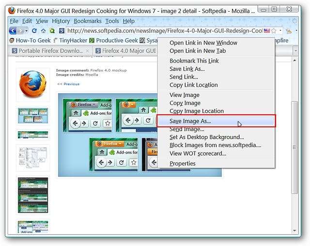Click the << Previous link
Image resolution: width=310 pixels, height=246 pixels.
[68, 84]
